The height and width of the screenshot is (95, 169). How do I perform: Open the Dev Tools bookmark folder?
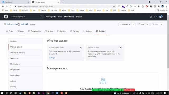[x=53, y=10]
